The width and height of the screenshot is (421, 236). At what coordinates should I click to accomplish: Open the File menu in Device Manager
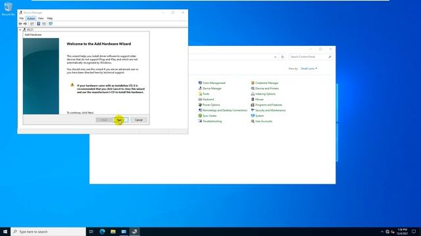22,18
